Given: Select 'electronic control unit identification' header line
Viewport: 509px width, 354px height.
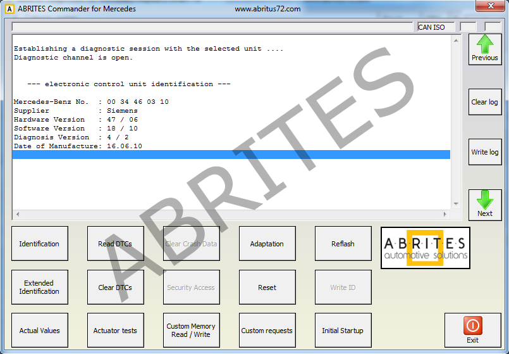Looking at the screenshot, I should tap(129, 84).
